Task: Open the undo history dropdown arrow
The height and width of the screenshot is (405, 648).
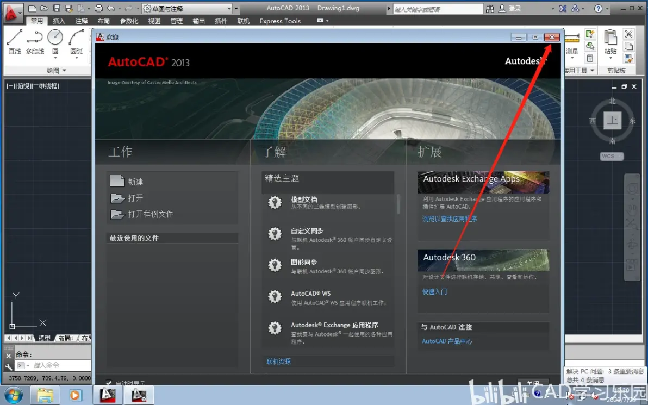Action: (120, 8)
